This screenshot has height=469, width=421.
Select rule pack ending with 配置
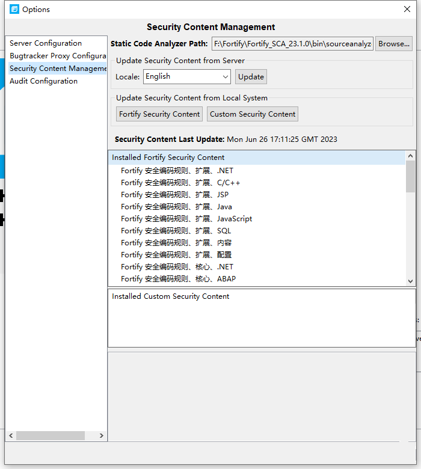176,254
